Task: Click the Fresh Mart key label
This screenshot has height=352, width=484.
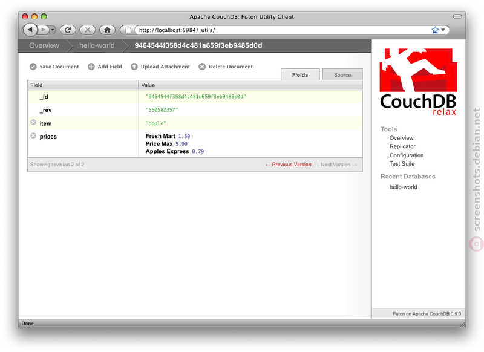Action: pos(160,136)
